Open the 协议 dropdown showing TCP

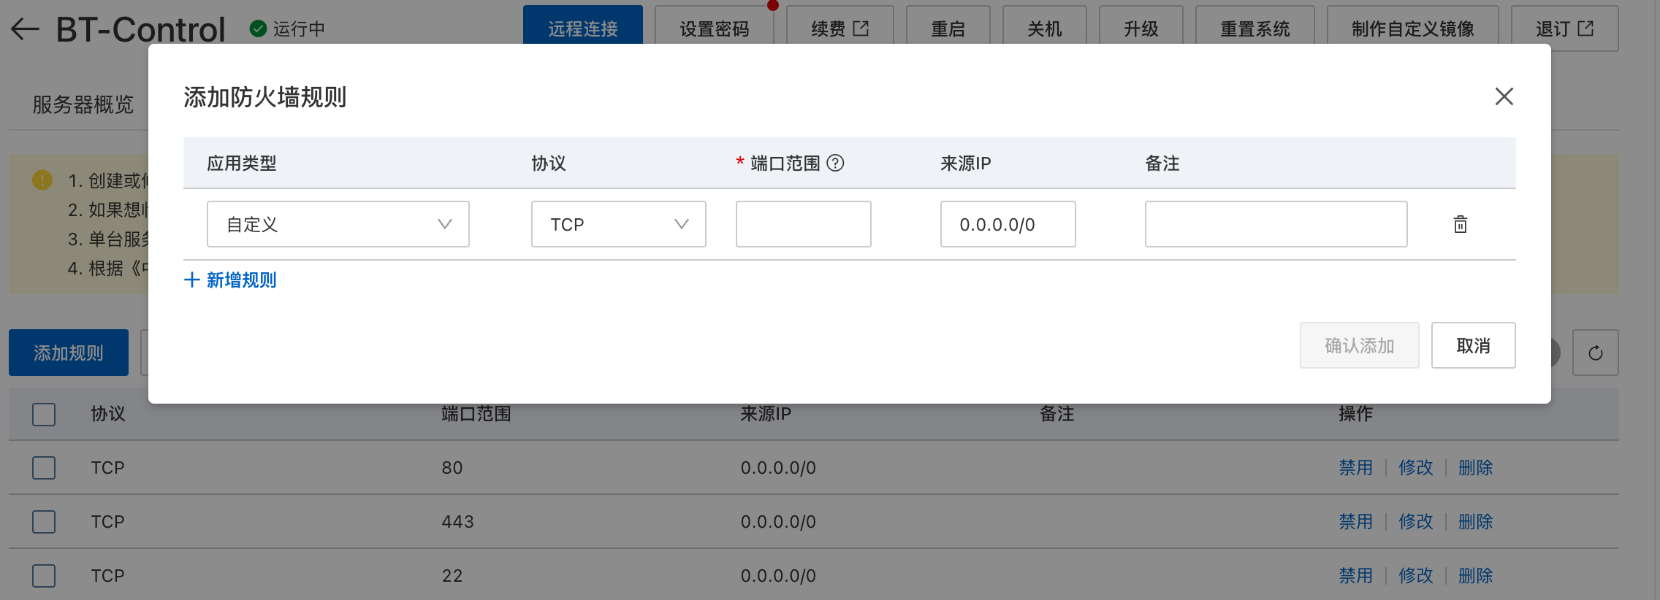pyautogui.click(x=618, y=224)
